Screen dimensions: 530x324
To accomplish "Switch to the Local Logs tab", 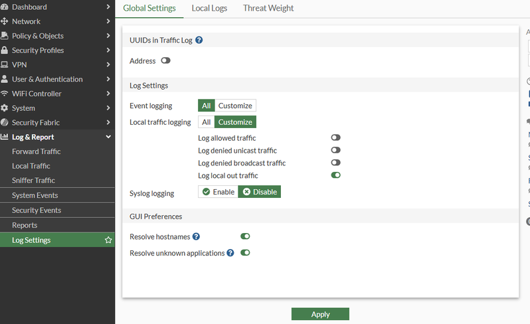I will pos(209,9).
